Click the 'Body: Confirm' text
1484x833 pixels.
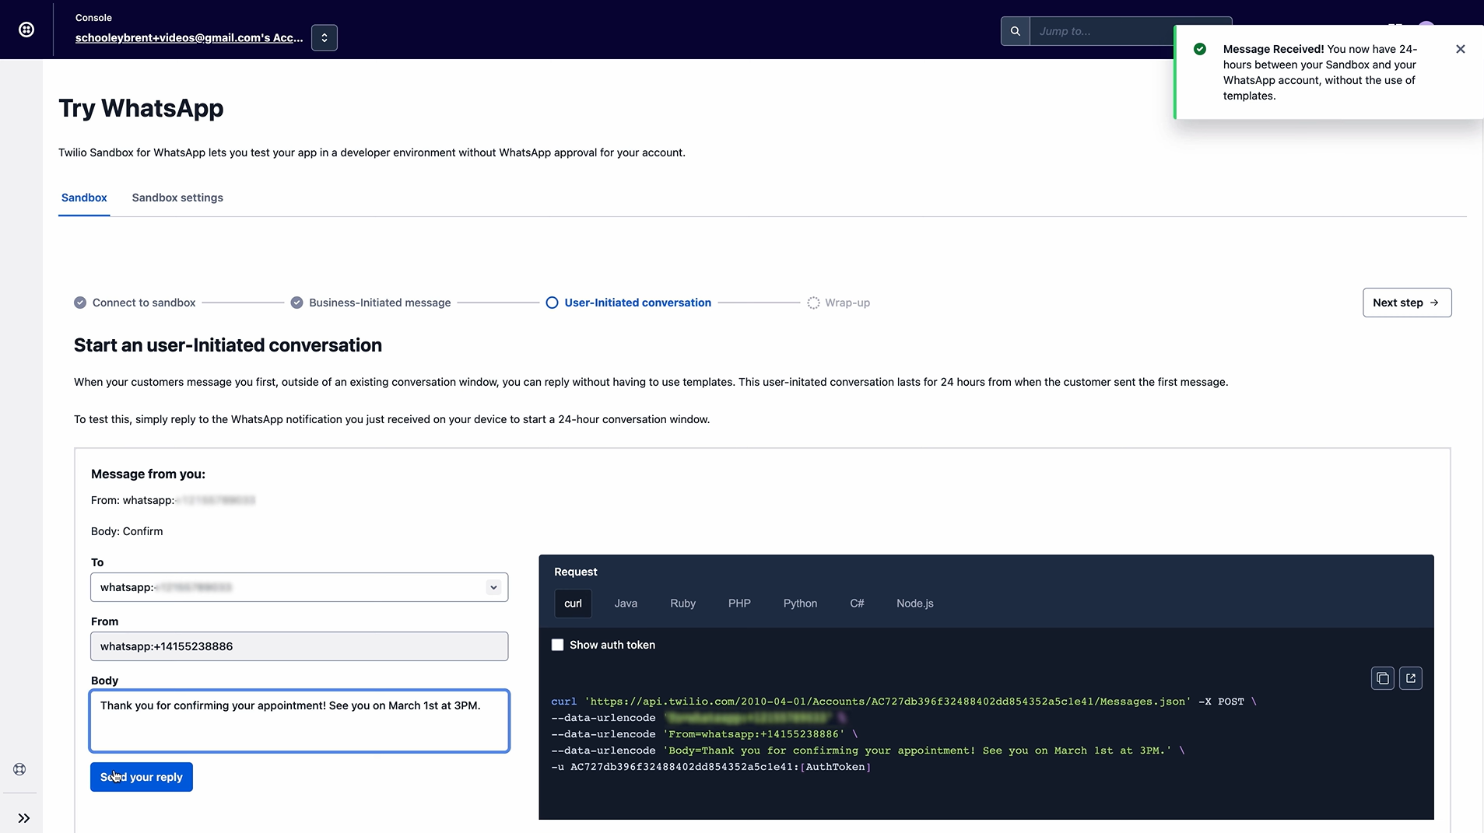127,531
